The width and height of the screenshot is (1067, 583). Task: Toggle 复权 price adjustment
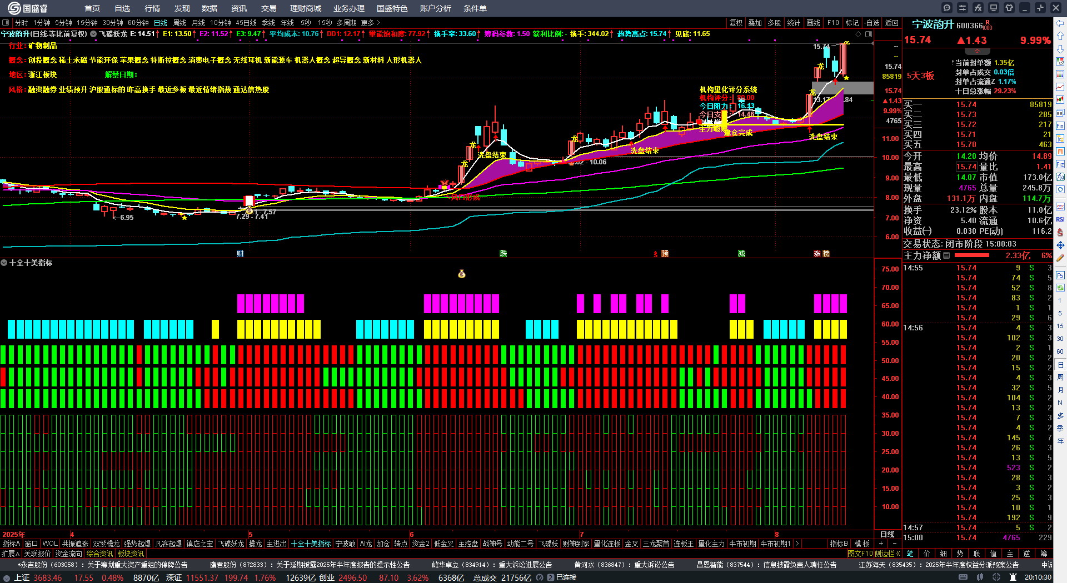[736, 23]
